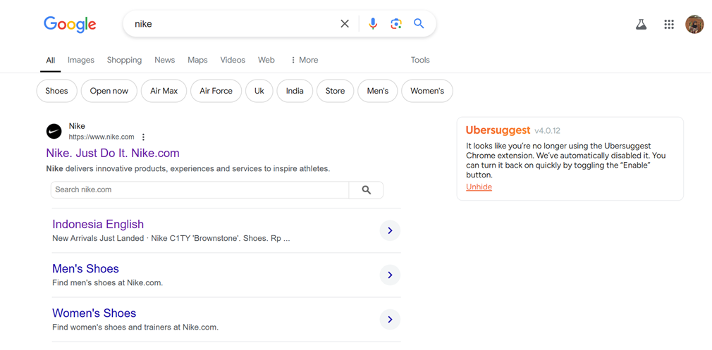Switch to the Videos tab
The height and width of the screenshot is (350, 712).
tap(233, 60)
